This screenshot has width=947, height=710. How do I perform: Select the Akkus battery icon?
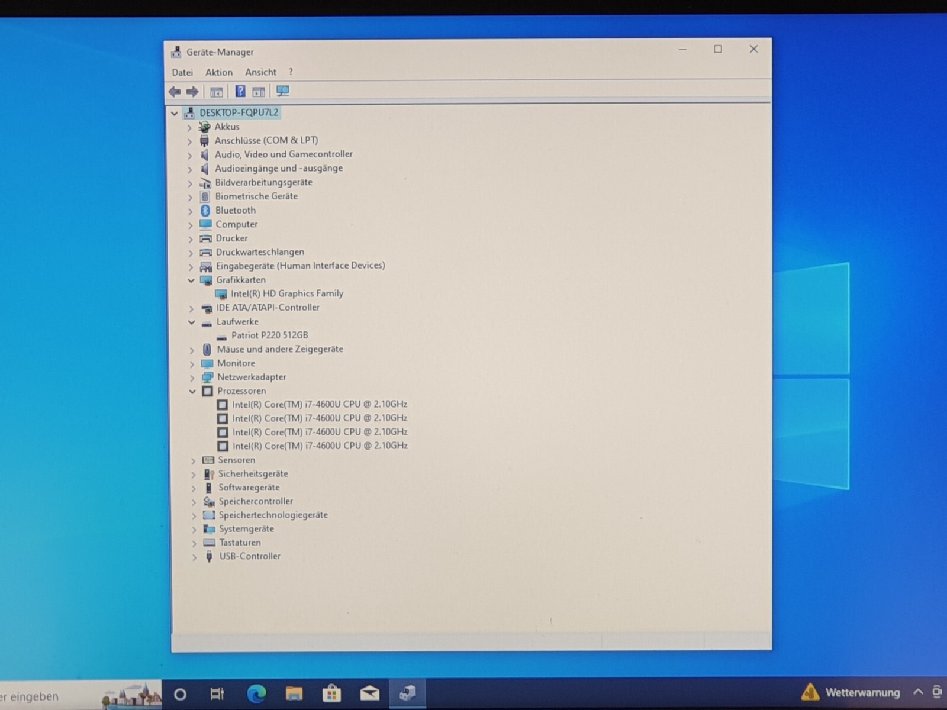(x=204, y=127)
